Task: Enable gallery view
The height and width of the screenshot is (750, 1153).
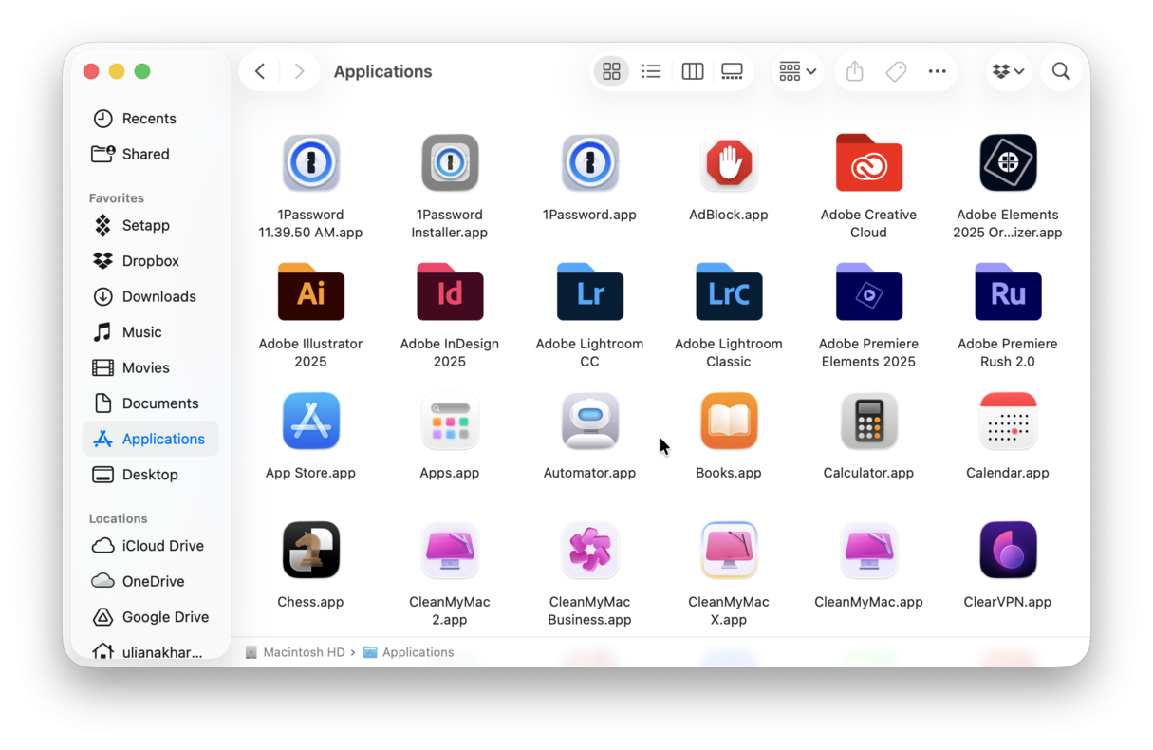Action: click(732, 70)
